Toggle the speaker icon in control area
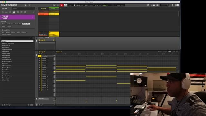The width and height of the screenshot is (206, 116). click(x=36, y=41)
